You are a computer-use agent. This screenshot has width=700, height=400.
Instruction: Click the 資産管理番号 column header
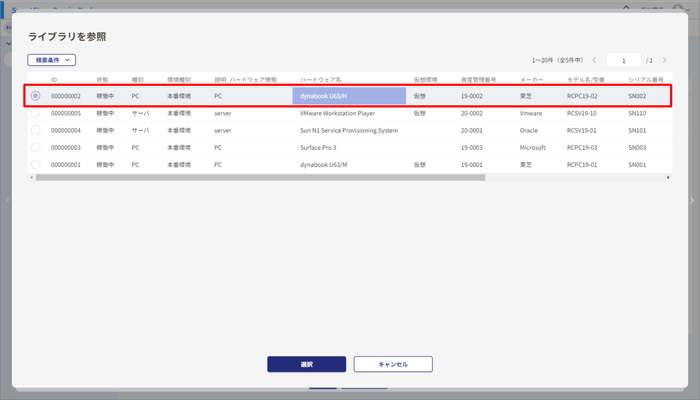coord(478,80)
